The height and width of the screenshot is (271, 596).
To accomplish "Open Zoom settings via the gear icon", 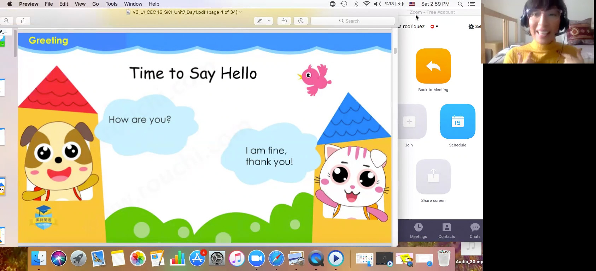I will [x=471, y=26].
